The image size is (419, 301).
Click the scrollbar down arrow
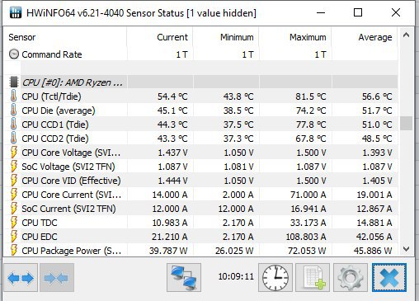(x=406, y=249)
